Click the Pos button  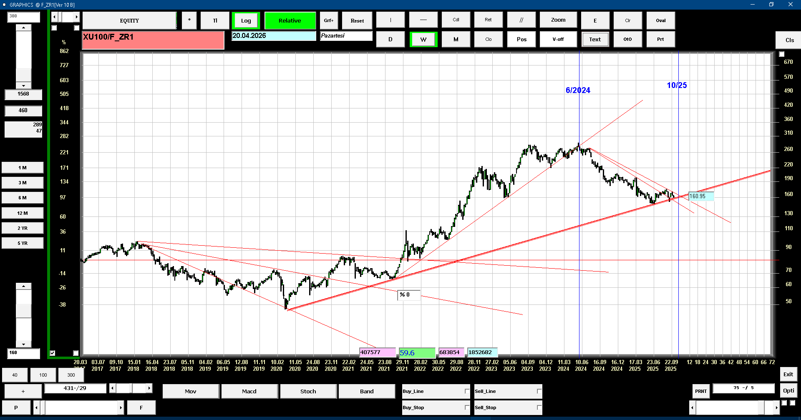(x=521, y=39)
